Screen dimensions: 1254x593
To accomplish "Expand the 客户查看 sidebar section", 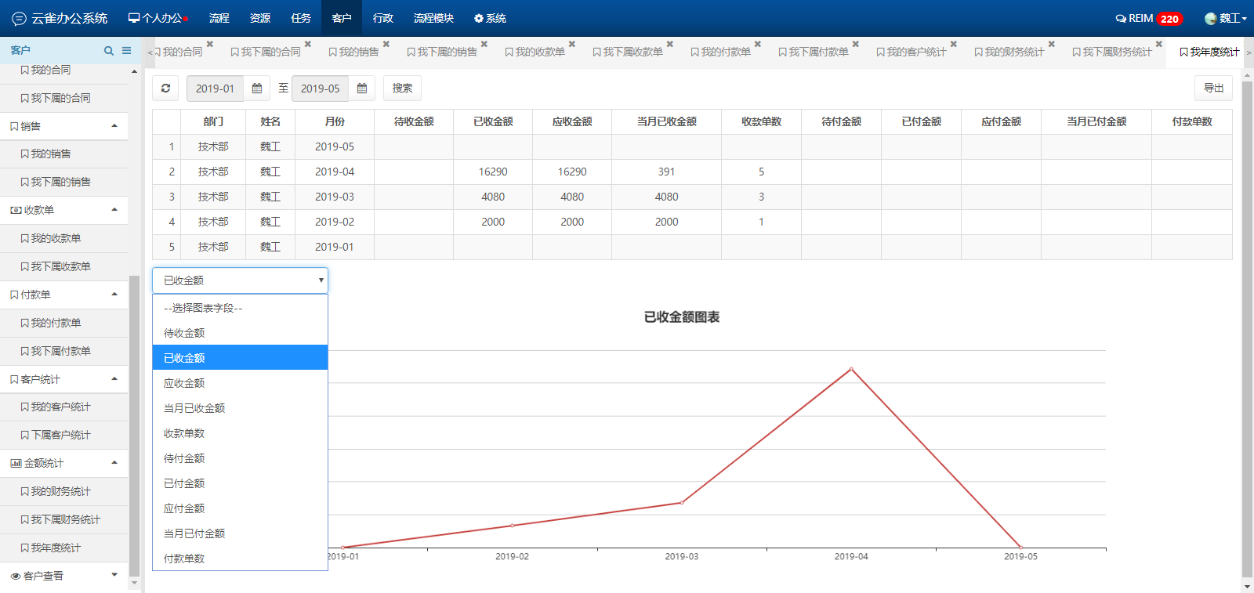I will (x=114, y=575).
